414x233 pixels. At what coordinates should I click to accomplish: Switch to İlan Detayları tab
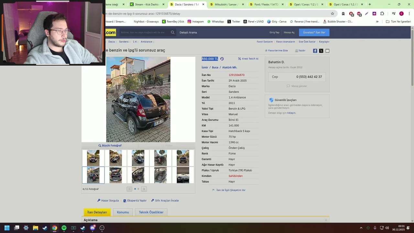click(x=97, y=212)
